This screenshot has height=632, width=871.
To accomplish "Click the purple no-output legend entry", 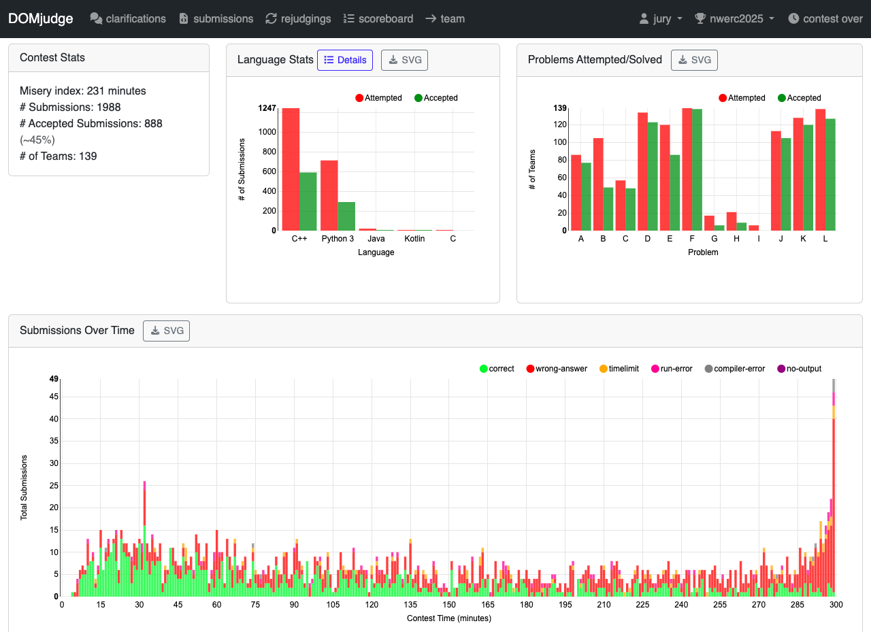I will point(799,369).
